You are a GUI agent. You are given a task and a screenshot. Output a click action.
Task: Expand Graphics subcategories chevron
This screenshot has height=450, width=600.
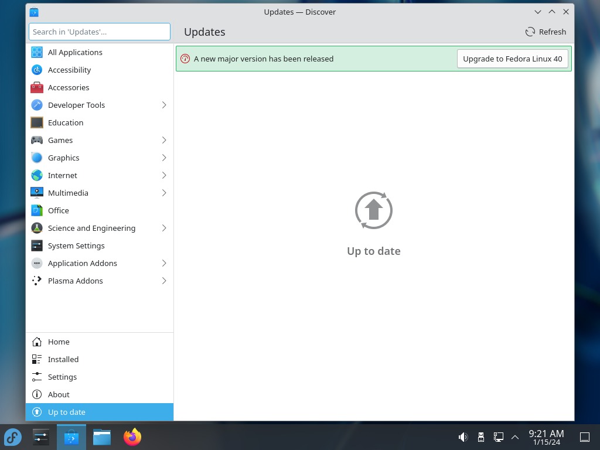(164, 158)
